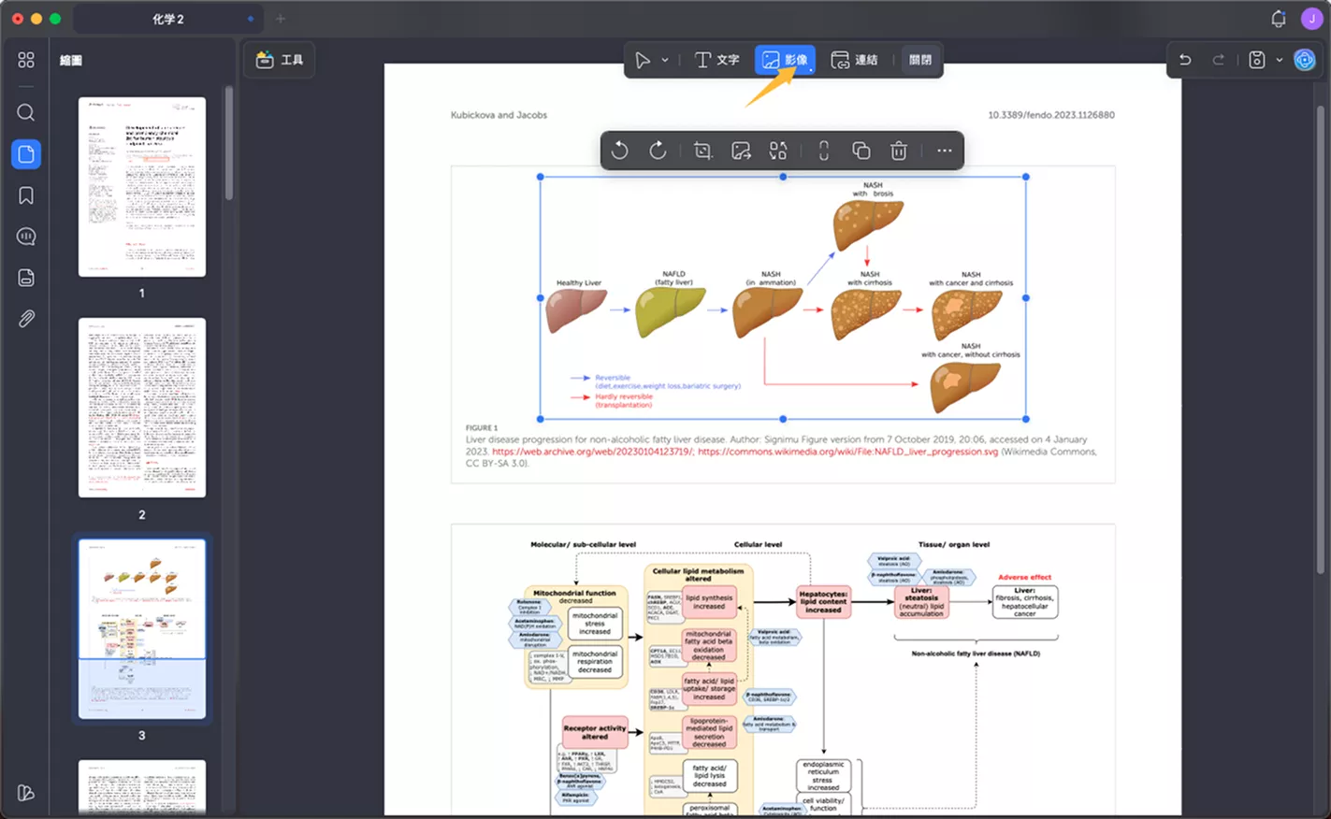Viewport: 1331px width, 819px height.
Task: Open the attachments paperclip panel
Action: (26, 319)
